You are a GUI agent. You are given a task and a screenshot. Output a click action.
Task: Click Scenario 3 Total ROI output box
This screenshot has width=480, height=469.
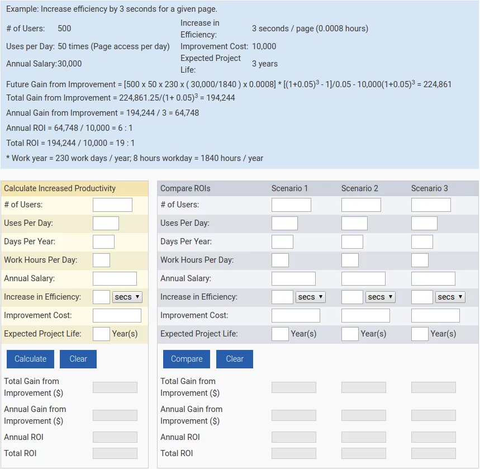(434, 453)
